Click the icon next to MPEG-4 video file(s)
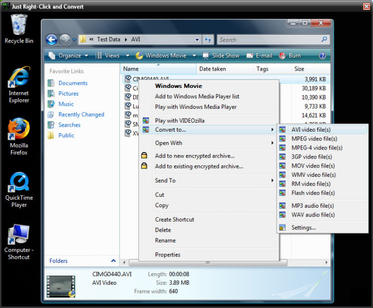The width and height of the screenshot is (373, 308). pyautogui.click(x=282, y=148)
